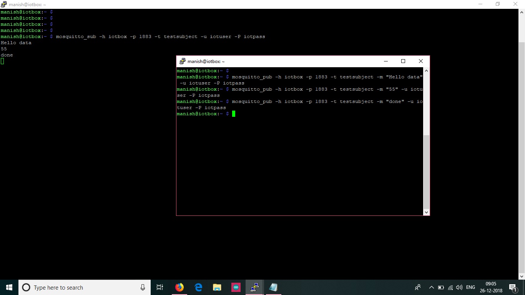Click the scrollbar thumb in the front PuTTY window
This screenshot has height=295, width=525.
pos(426,172)
